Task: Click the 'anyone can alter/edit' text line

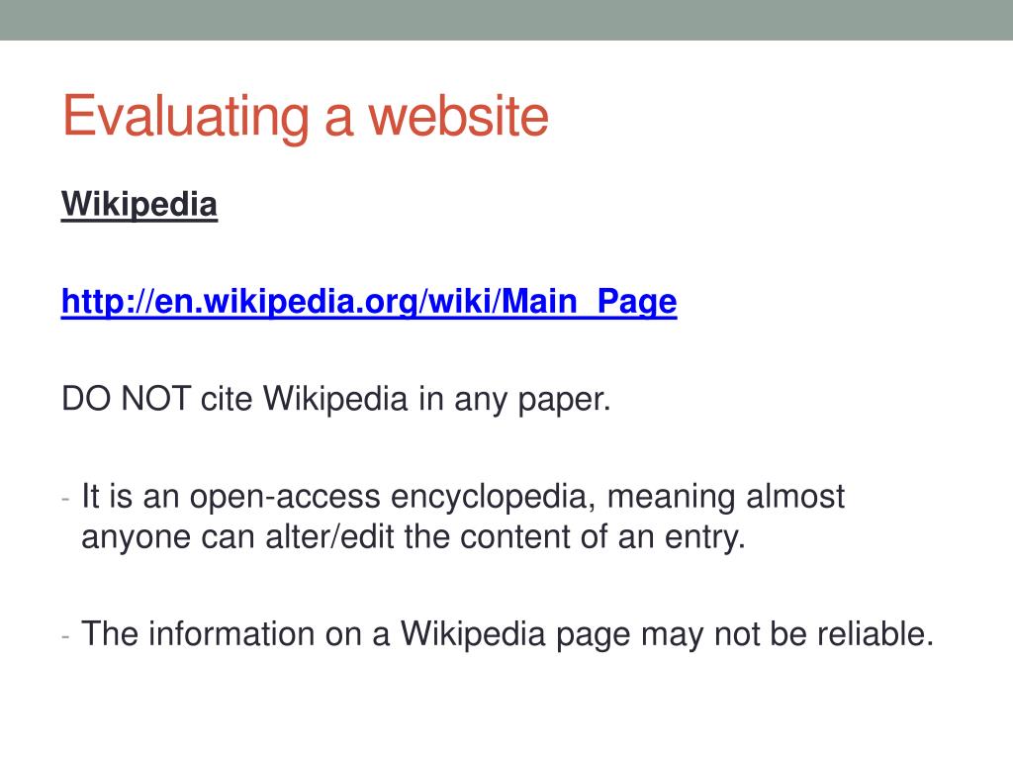Action: [414, 536]
